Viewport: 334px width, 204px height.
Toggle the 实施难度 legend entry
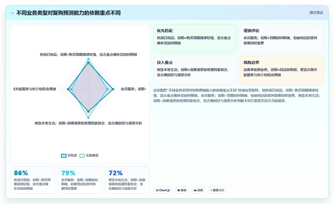point(89,155)
